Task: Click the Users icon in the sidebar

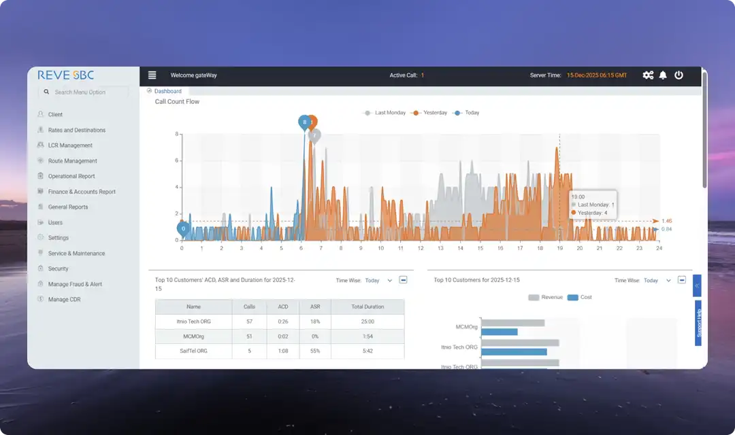Action: point(41,223)
